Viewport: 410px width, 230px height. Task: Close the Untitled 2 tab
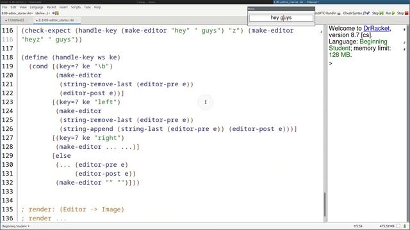point(27,20)
